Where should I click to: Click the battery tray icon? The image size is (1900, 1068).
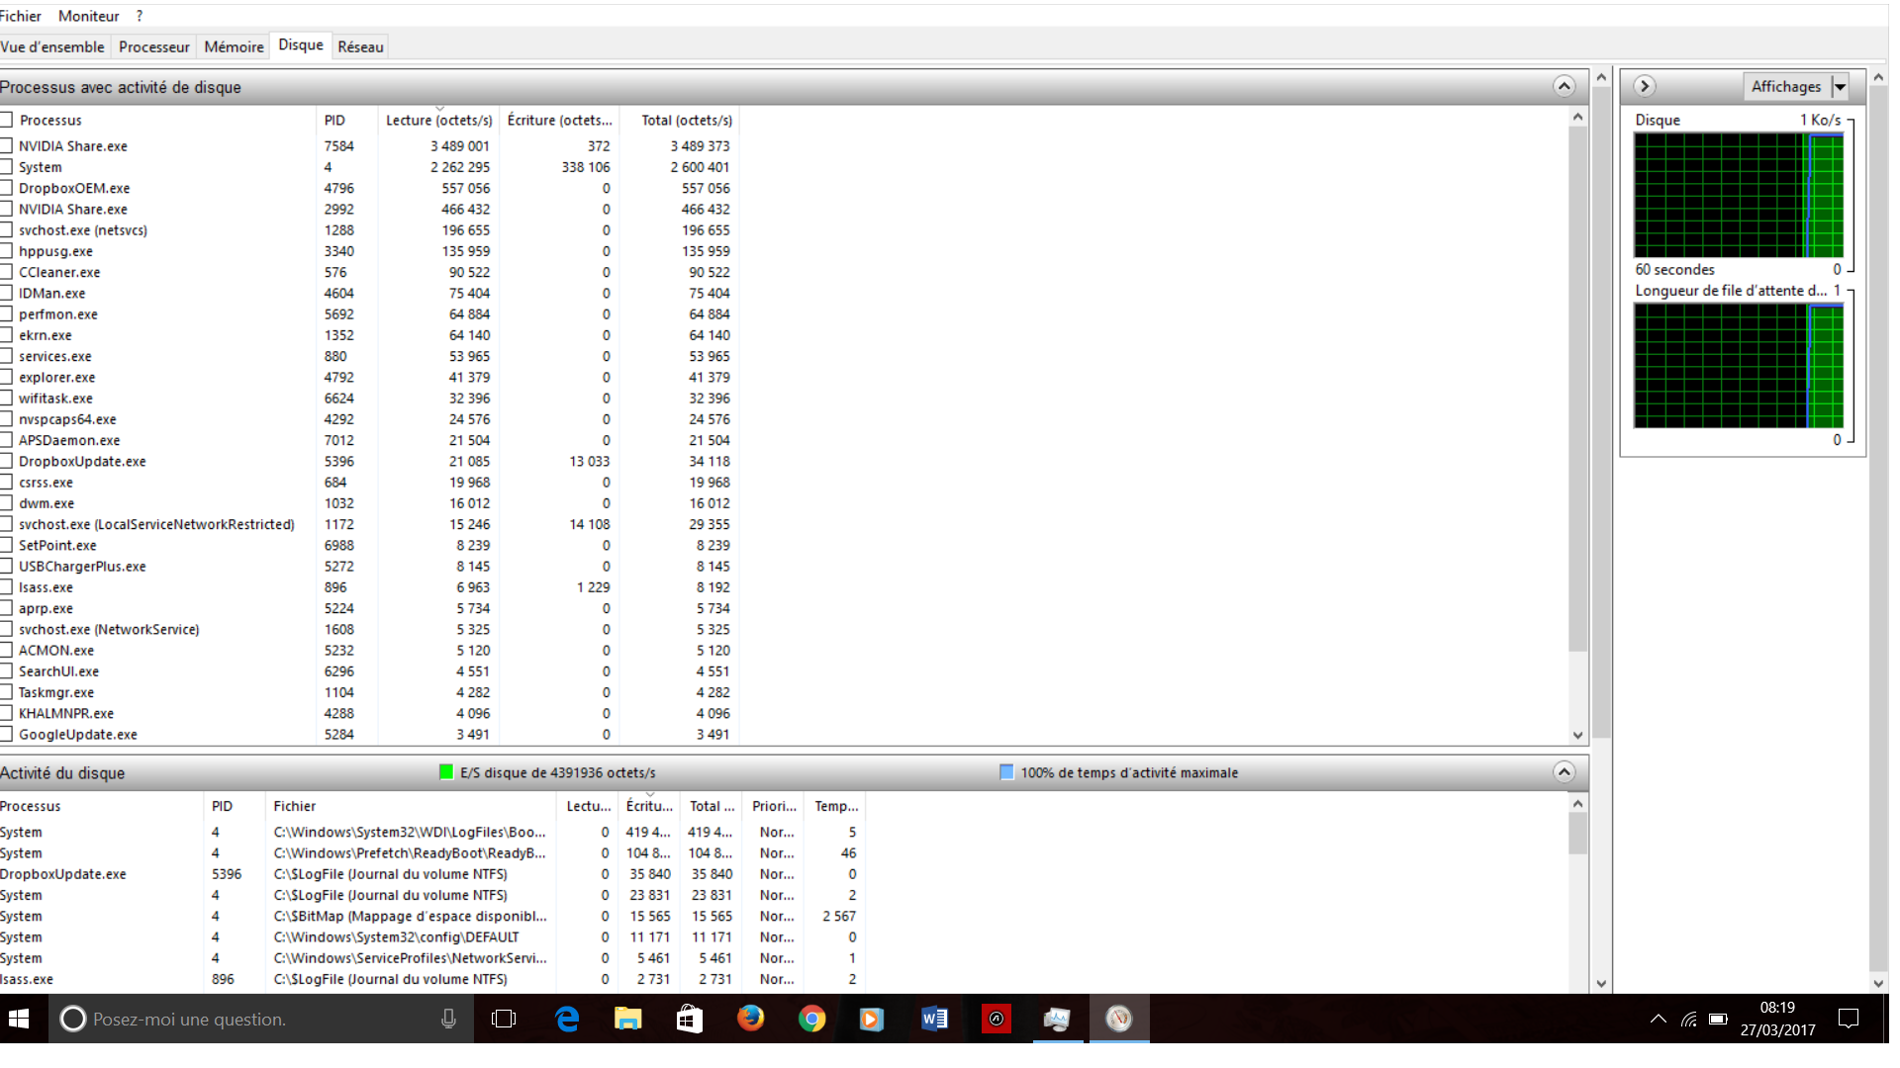pyautogui.click(x=1719, y=1019)
